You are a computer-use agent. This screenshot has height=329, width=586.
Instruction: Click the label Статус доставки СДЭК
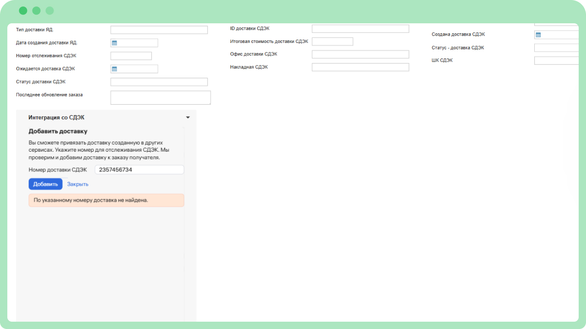(x=41, y=82)
